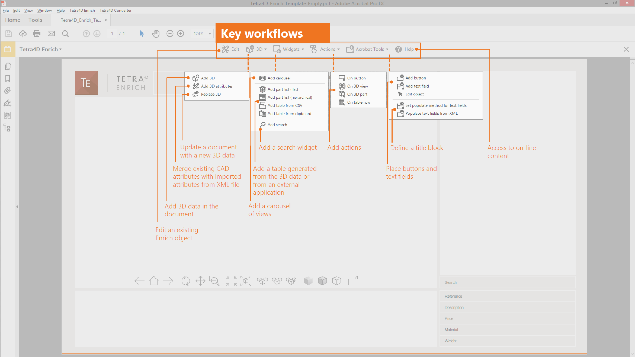
Task: Click the Price text field
Action: (522, 319)
